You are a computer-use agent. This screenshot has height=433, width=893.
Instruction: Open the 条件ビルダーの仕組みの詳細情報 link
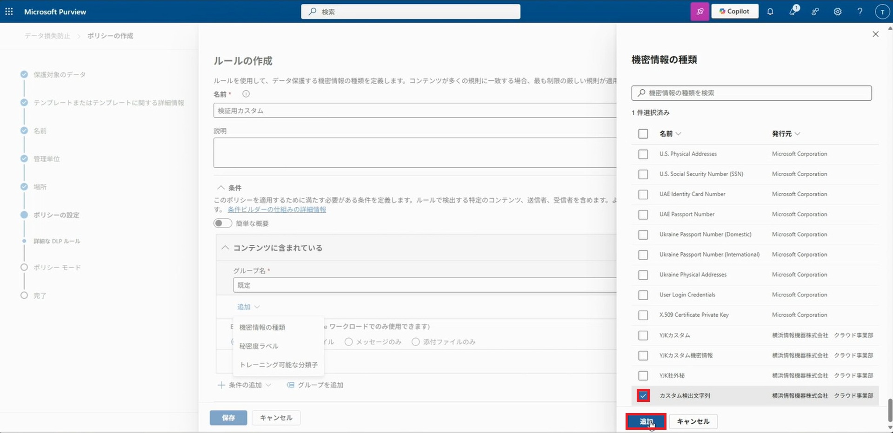click(277, 210)
